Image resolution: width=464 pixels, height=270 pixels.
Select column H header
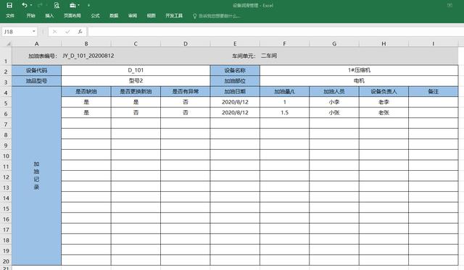(x=384, y=43)
